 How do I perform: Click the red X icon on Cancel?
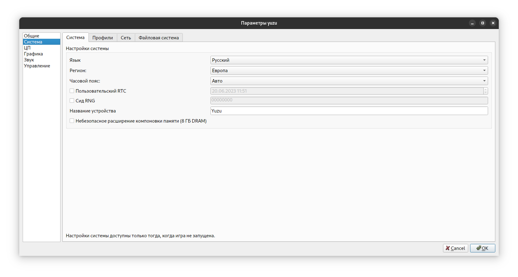[x=447, y=248]
